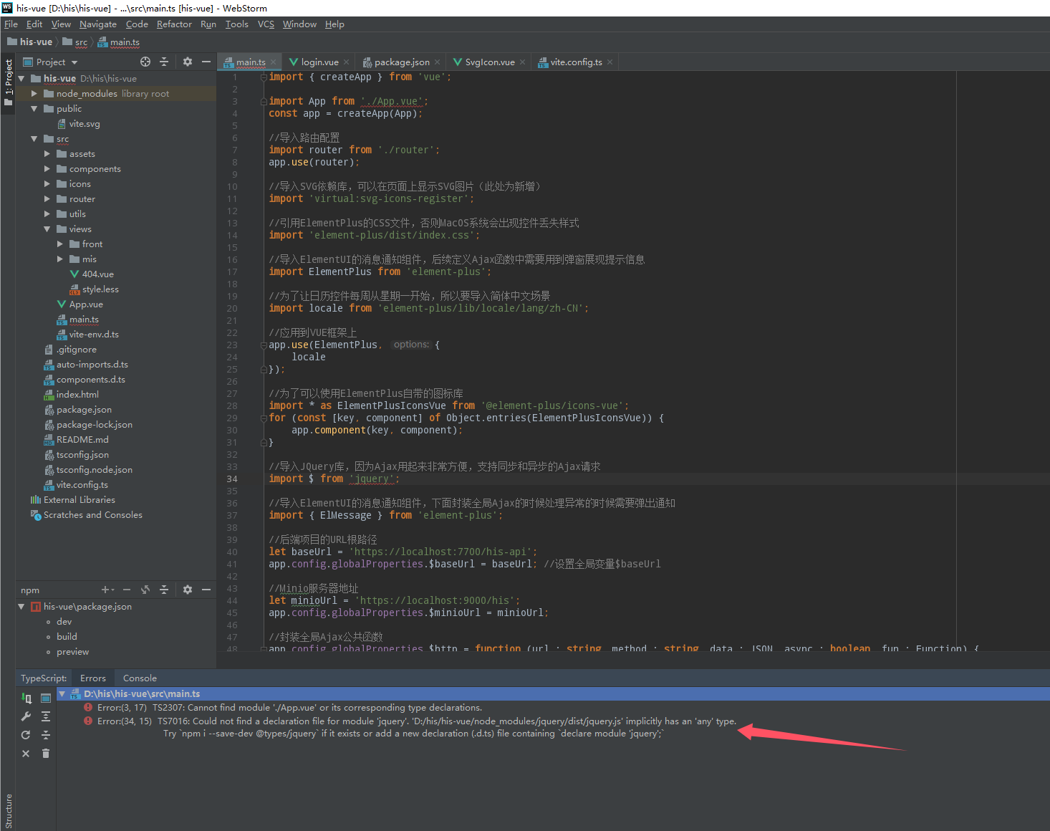Image resolution: width=1050 pixels, height=831 pixels.
Task: Open the Project view dropdown
Action: pos(74,62)
